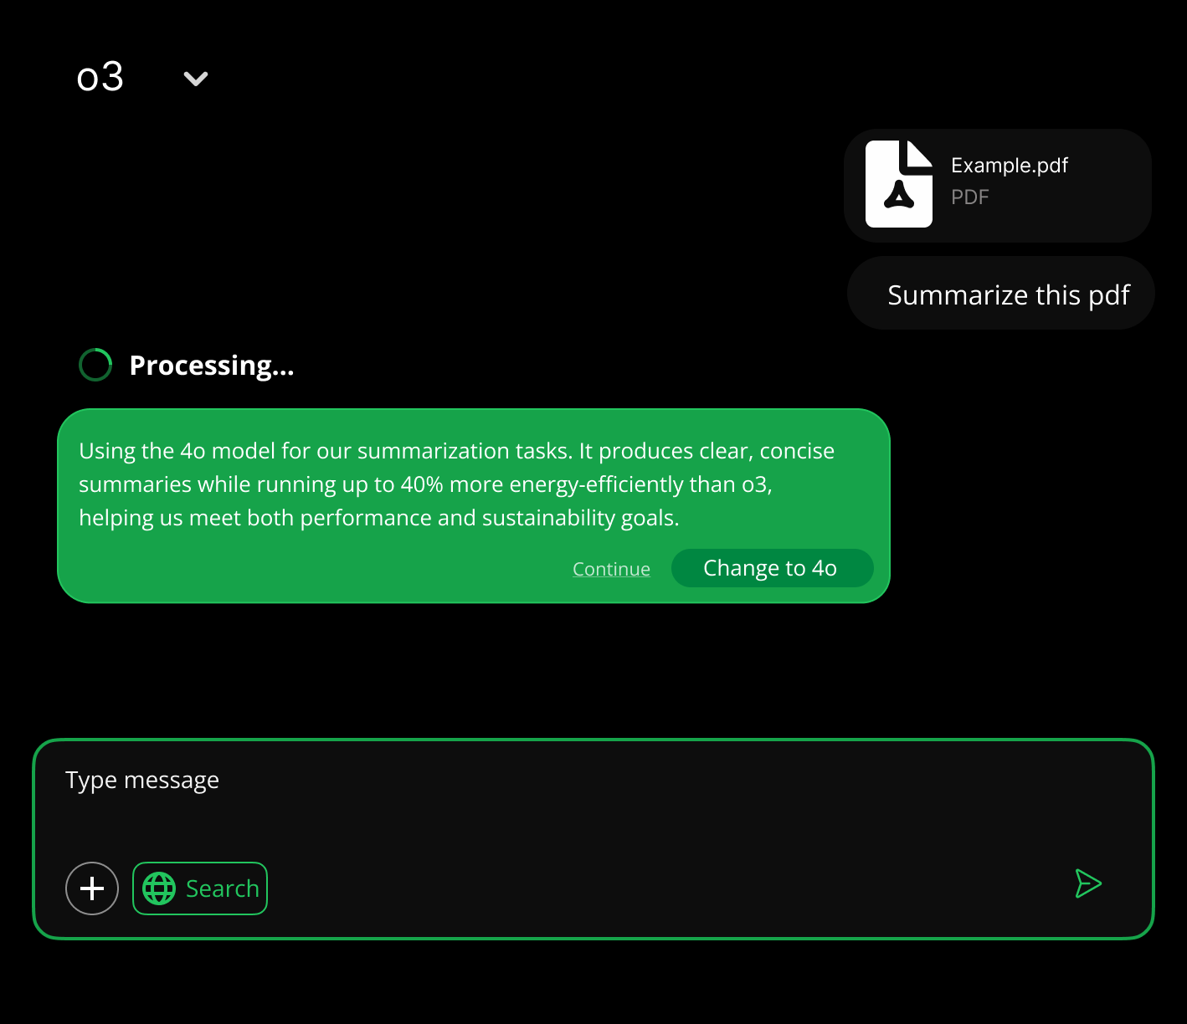Toggle the attachment options with the plus button

tap(92, 888)
